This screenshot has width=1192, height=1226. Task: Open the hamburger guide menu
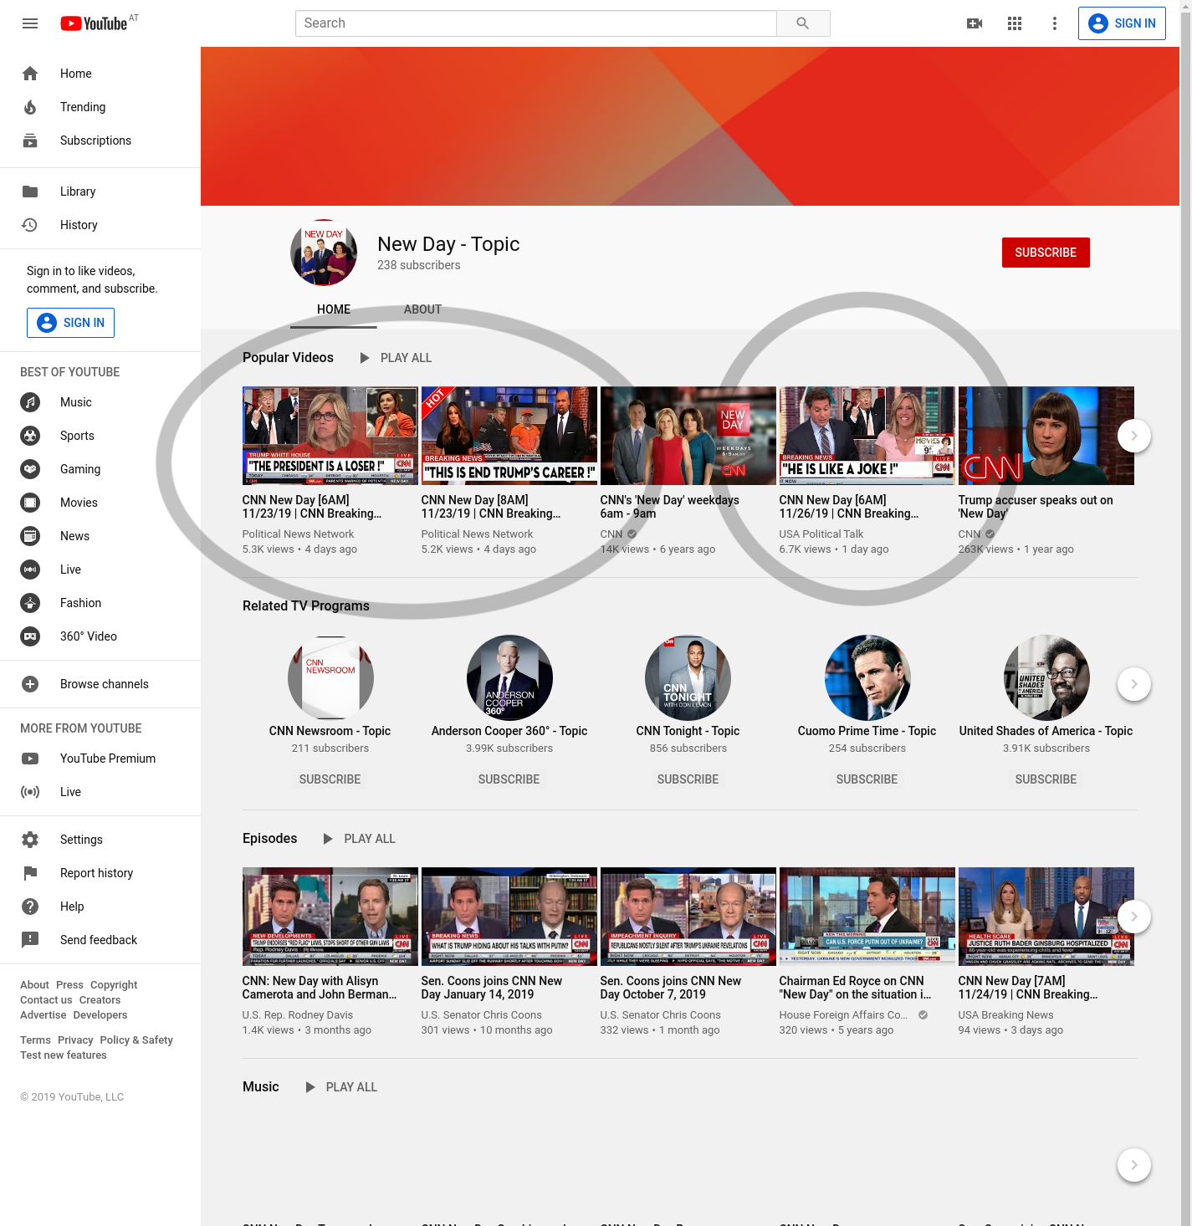[30, 23]
